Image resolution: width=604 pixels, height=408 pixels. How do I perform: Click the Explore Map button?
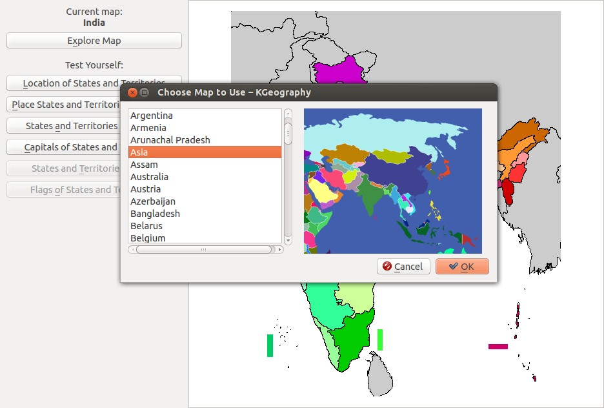94,41
